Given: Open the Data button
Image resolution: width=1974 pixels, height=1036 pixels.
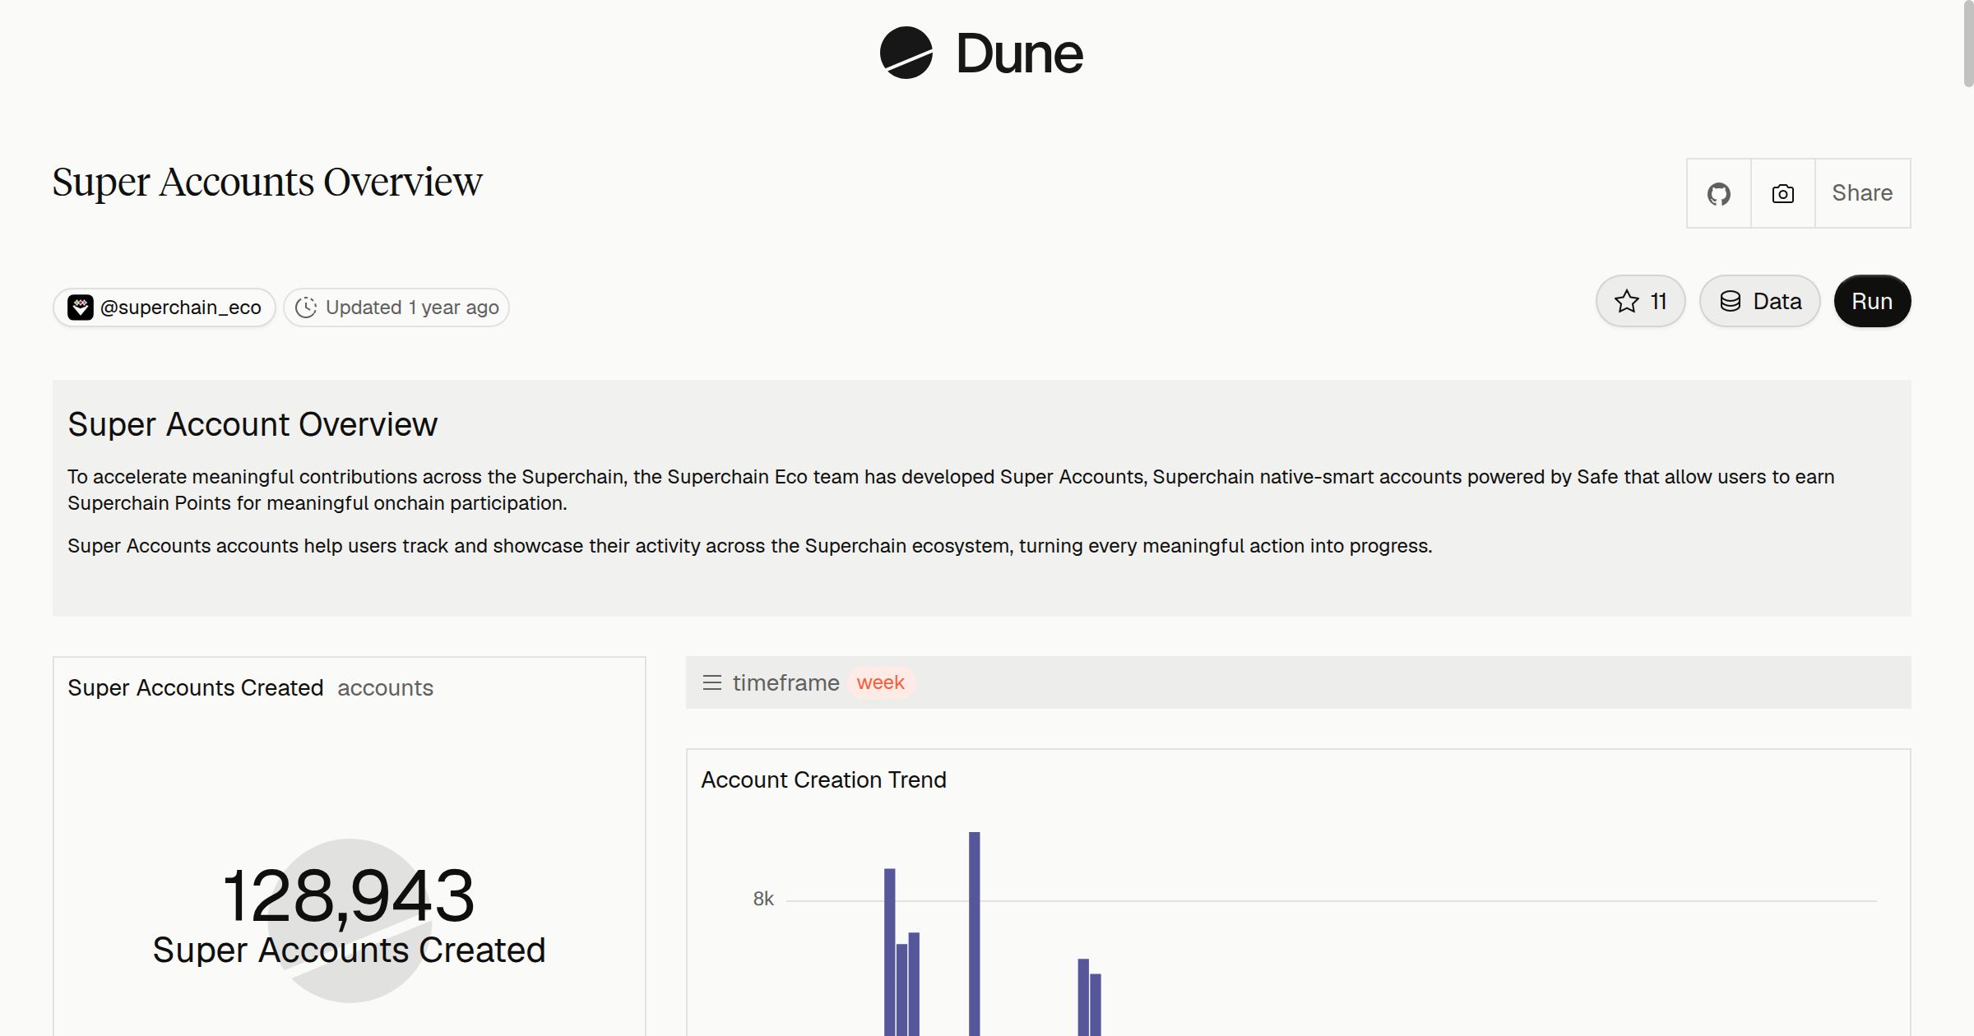Looking at the screenshot, I should pyautogui.click(x=1760, y=301).
